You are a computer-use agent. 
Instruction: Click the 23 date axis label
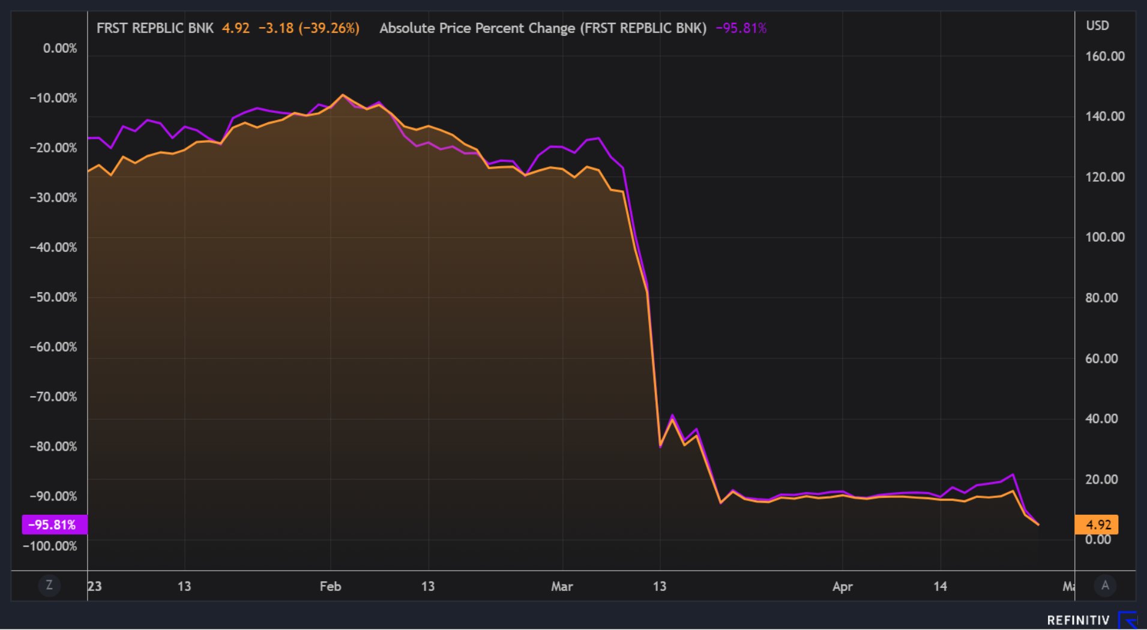(95, 586)
